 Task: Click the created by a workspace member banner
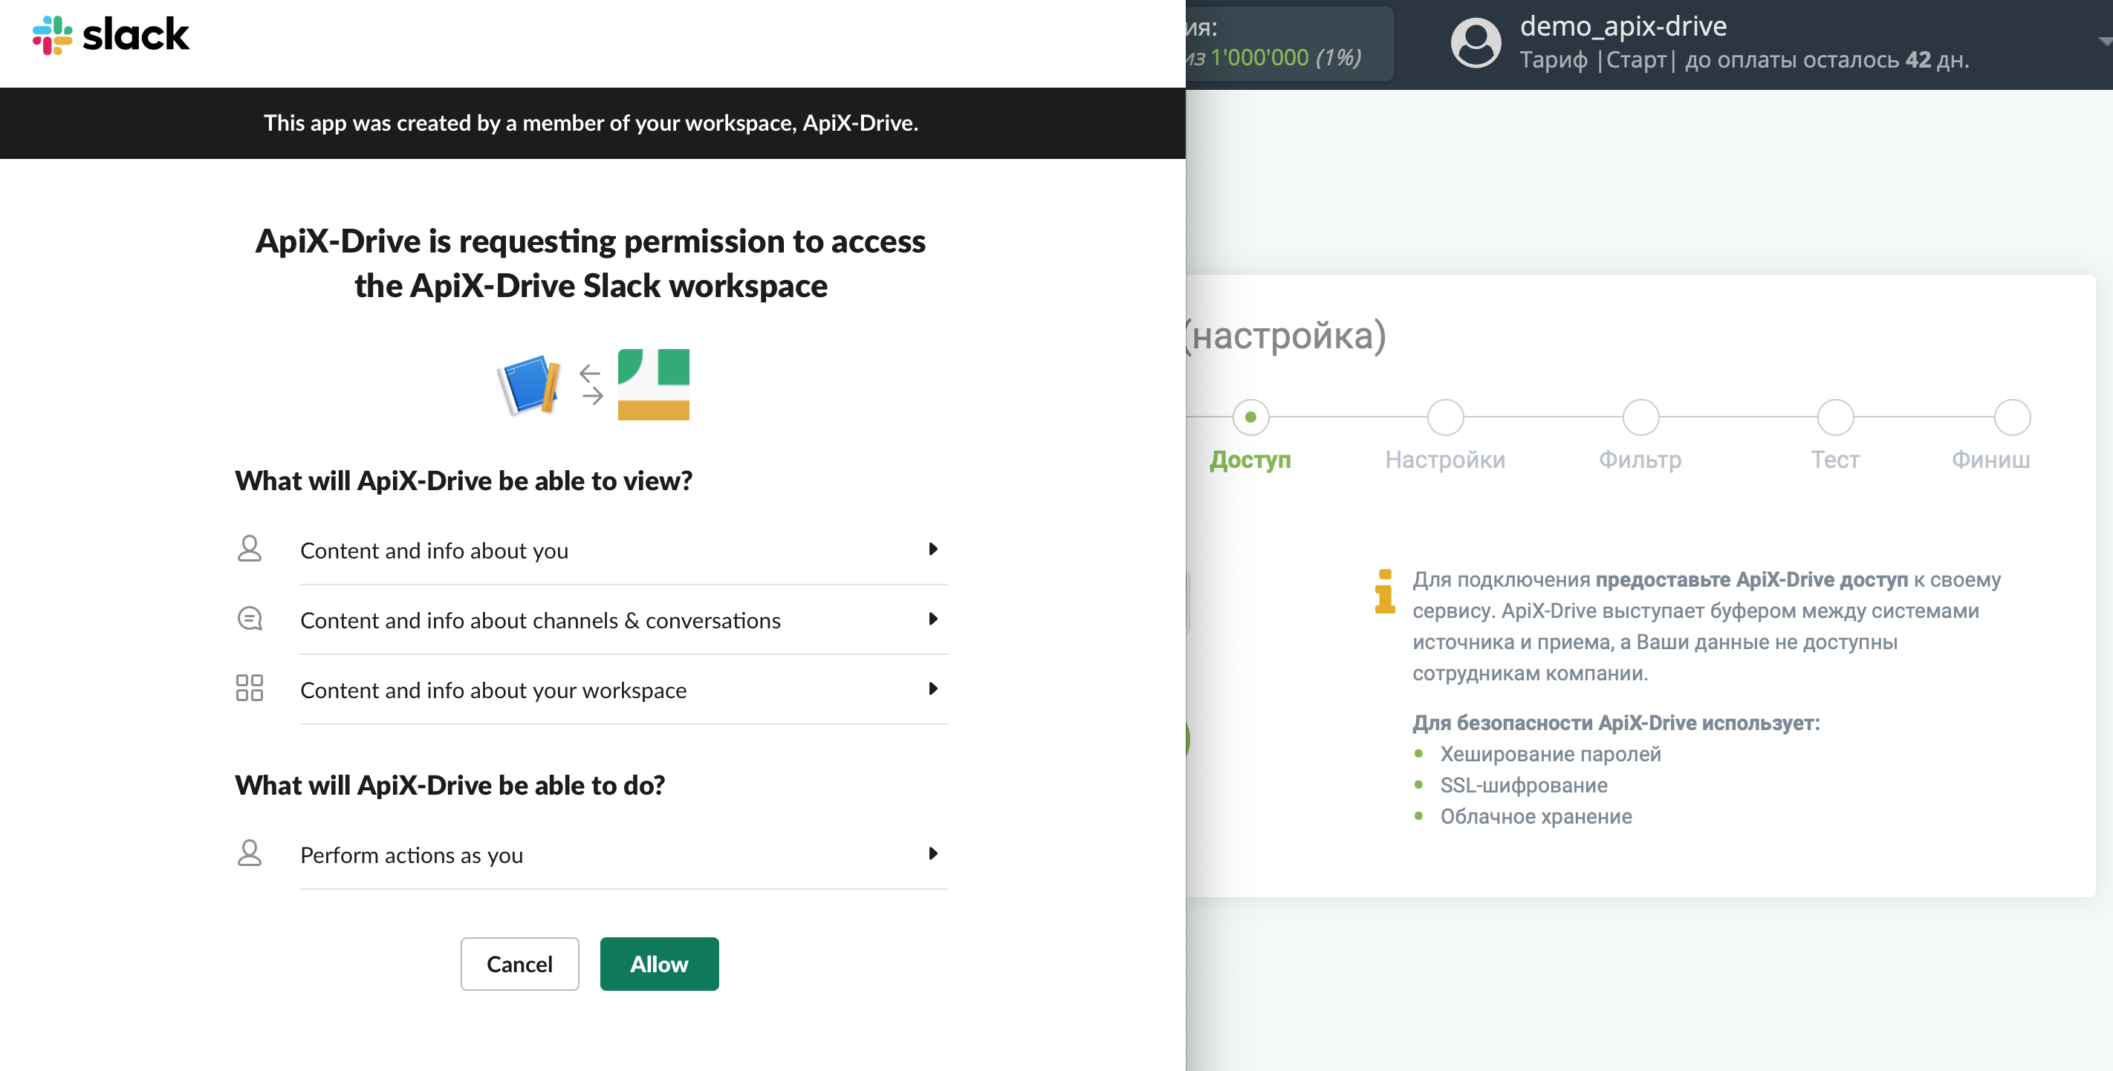(x=591, y=123)
